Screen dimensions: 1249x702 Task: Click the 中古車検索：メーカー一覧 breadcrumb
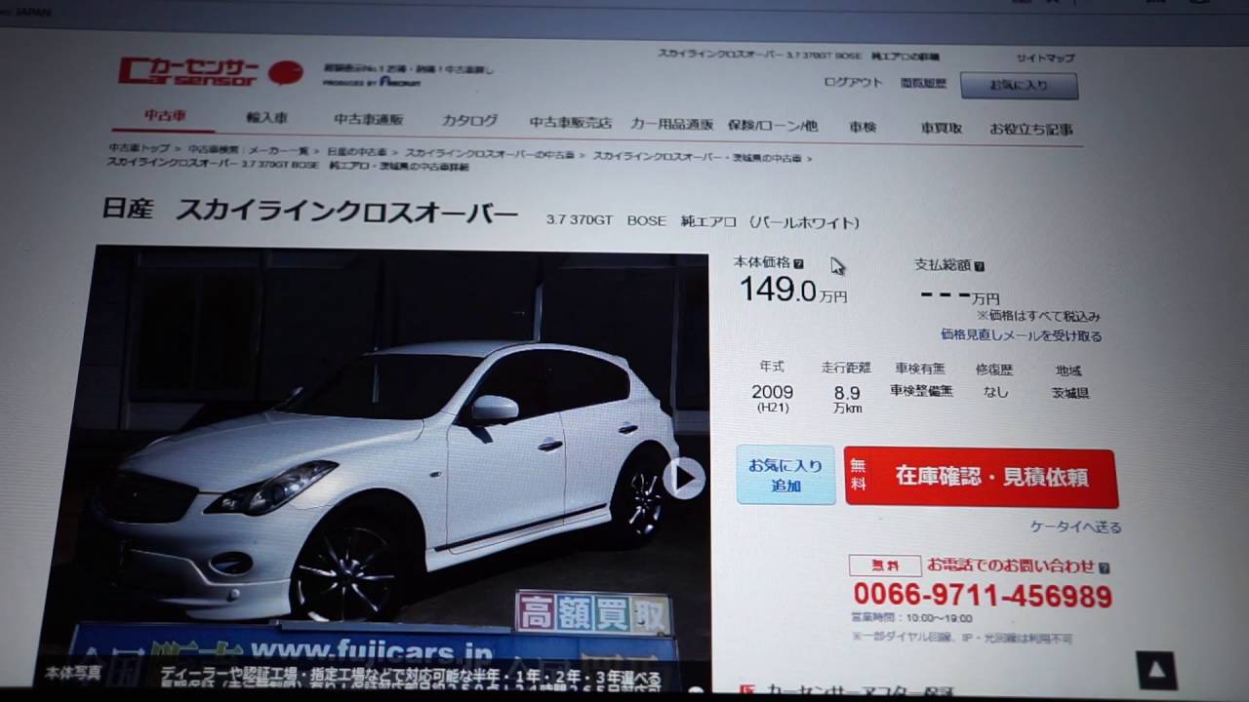248,150
